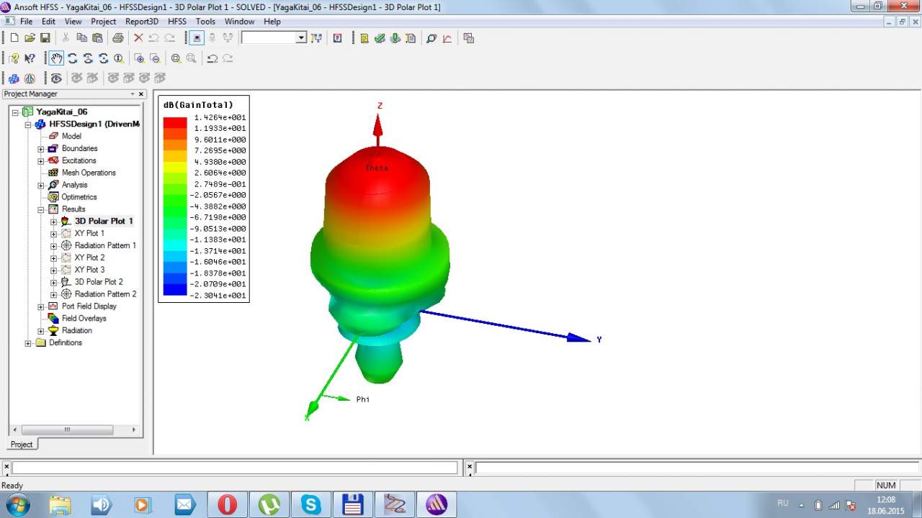Select Radiation Pattern 1 in tree
This screenshot has height=518, width=922.
coord(105,245)
